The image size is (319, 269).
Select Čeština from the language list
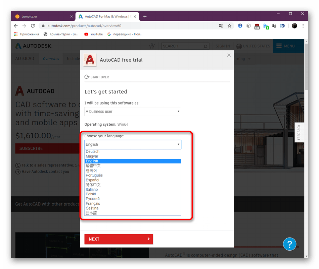[x=133, y=208]
